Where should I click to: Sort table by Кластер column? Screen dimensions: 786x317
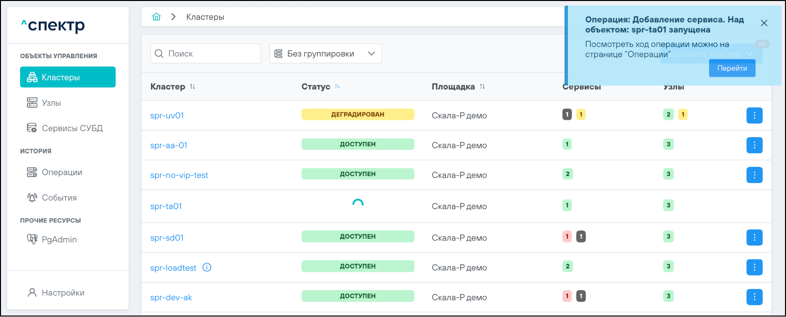[x=193, y=87]
